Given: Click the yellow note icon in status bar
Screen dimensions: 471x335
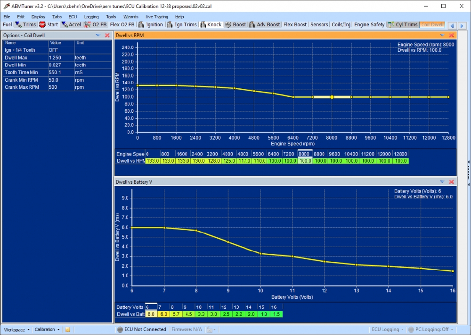Looking at the screenshot, I should pos(68,329).
